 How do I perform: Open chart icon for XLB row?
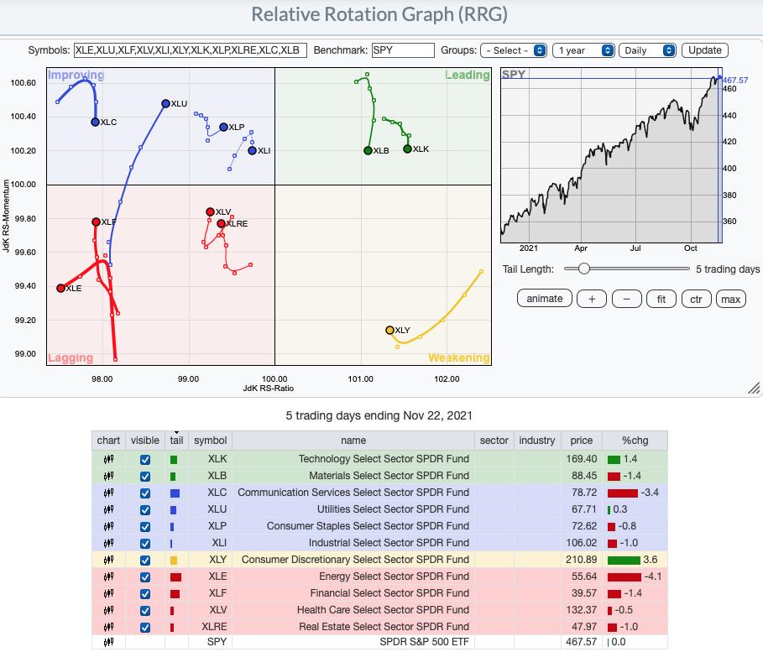tap(108, 476)
